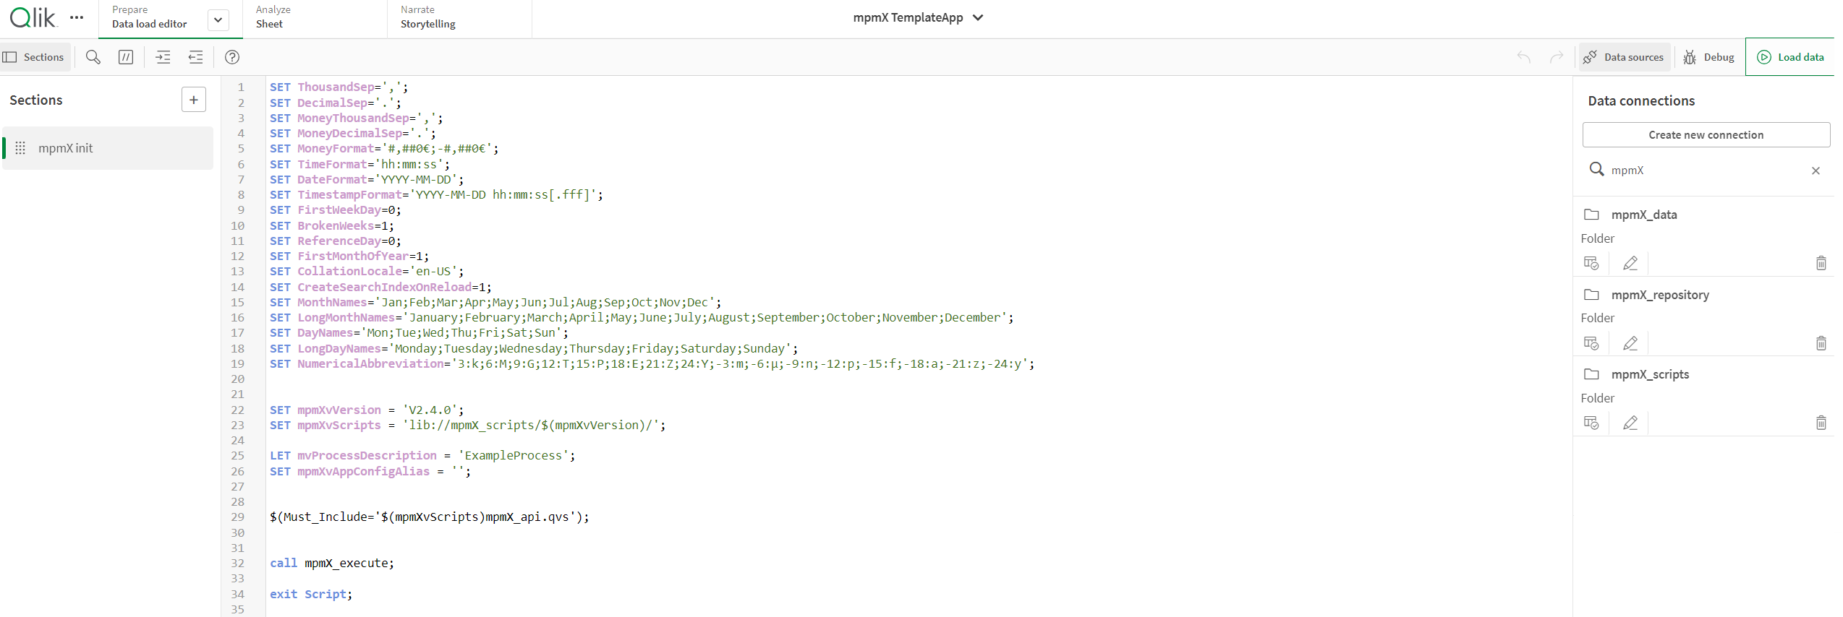
Task: Add a new script section
Action: point(194,100)
